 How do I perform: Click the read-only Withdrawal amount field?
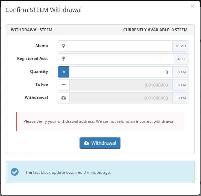click(x=120, y=98)
